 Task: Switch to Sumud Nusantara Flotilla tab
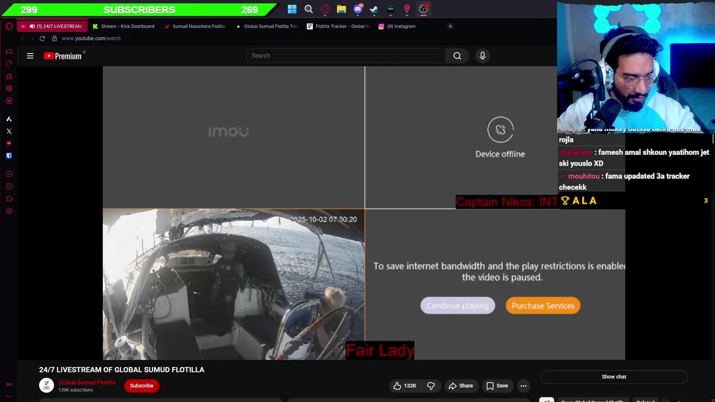[x=196, y=26]
